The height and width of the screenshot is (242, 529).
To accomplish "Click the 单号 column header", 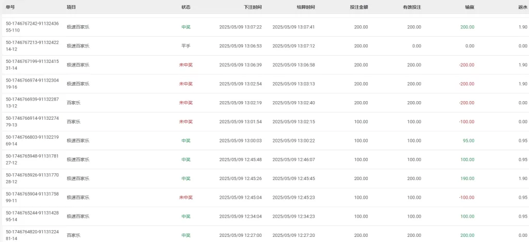I will click(10, 7).
